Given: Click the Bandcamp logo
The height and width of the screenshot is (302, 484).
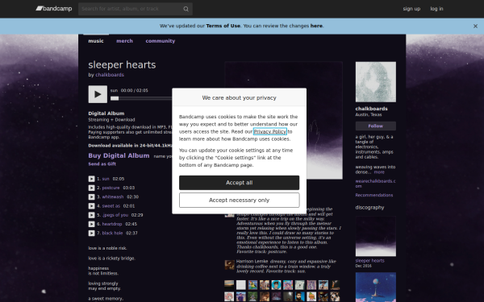Looking at the screenshot, I should tap(54, 9).
